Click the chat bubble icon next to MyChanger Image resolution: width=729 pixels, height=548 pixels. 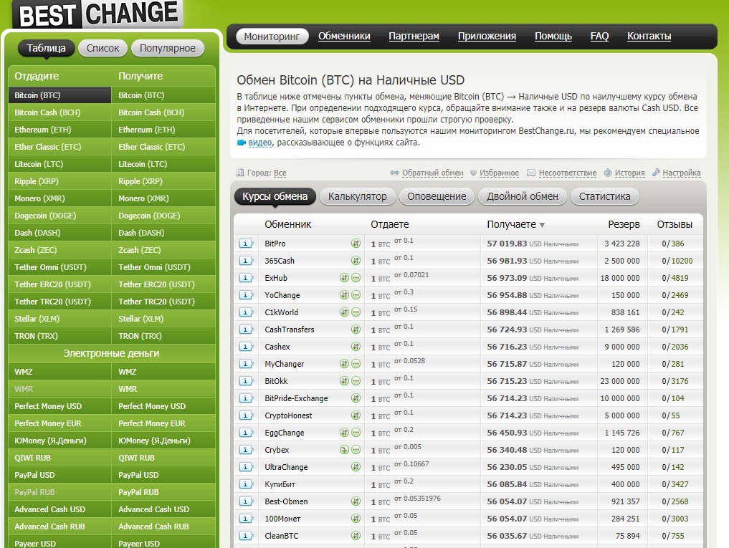[x=356, y=364]
